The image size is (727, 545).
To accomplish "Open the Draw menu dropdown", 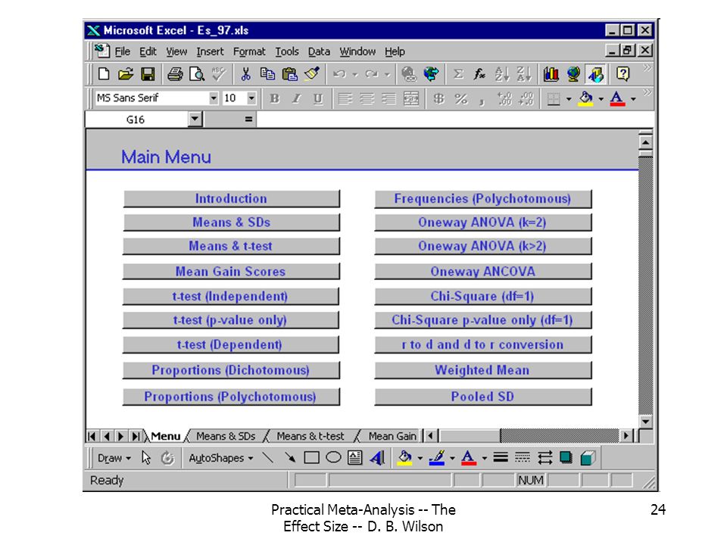I will 114,459.
